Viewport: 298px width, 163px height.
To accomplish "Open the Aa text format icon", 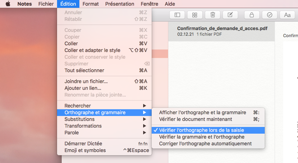I will tap(287, 15).
